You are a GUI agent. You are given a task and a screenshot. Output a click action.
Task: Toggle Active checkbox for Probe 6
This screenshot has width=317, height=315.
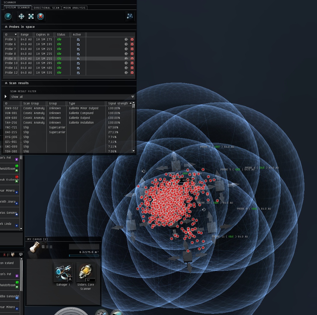(78, 44)
